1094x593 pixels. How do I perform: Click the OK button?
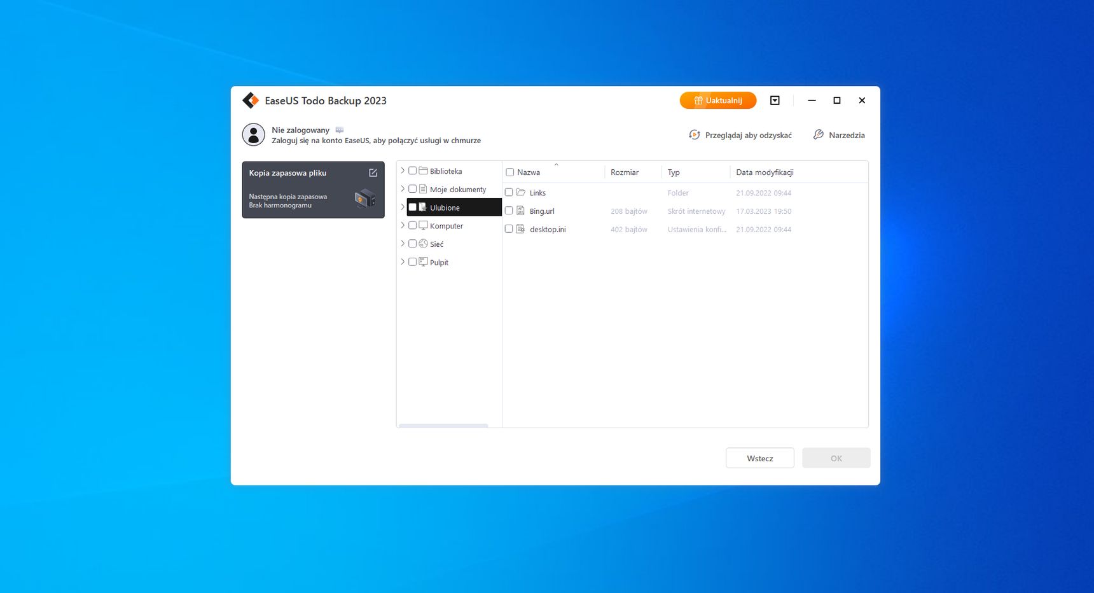836,458
